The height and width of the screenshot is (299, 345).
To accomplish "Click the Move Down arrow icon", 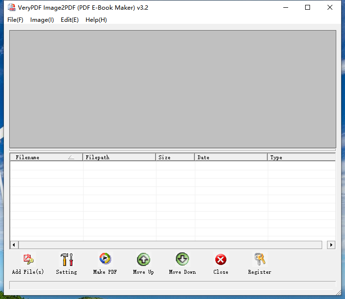I will coord(182,259).
